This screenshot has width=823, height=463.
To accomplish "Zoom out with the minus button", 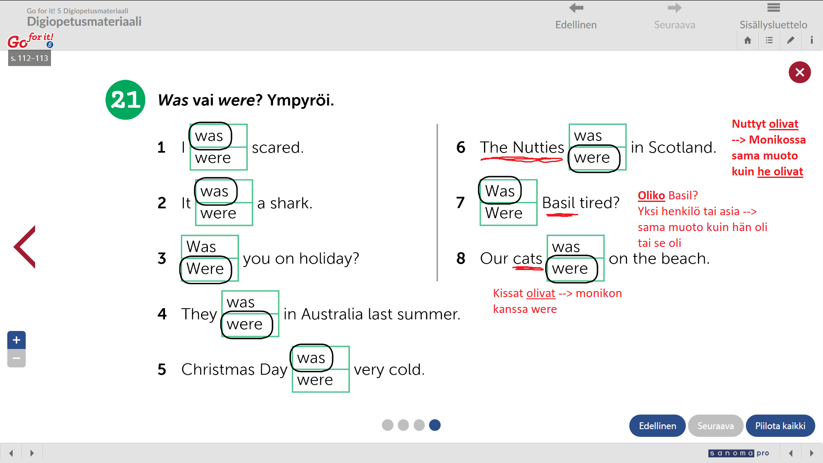I will (16, 358).
